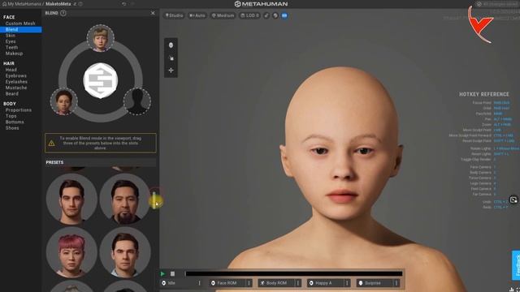Select the Happy A animation
The image size is (520, 292).
(x=326, y=283)
